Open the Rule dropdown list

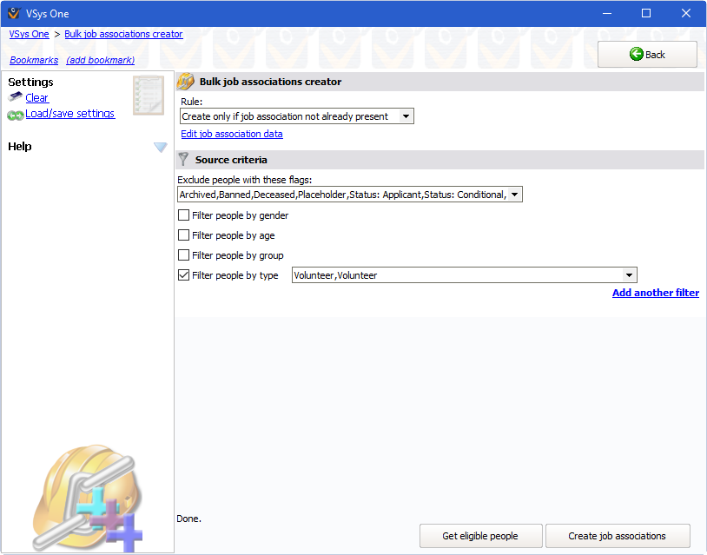pyautogui.click(x=406, y=116)
